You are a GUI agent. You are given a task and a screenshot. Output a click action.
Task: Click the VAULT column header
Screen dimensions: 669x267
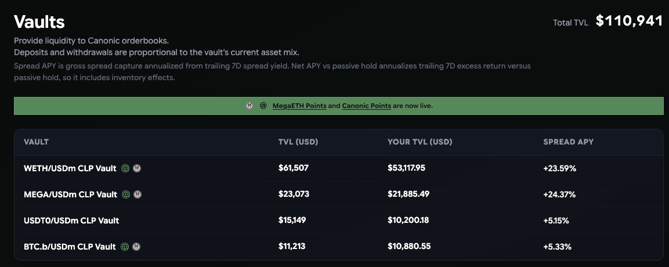pos(37,142)
